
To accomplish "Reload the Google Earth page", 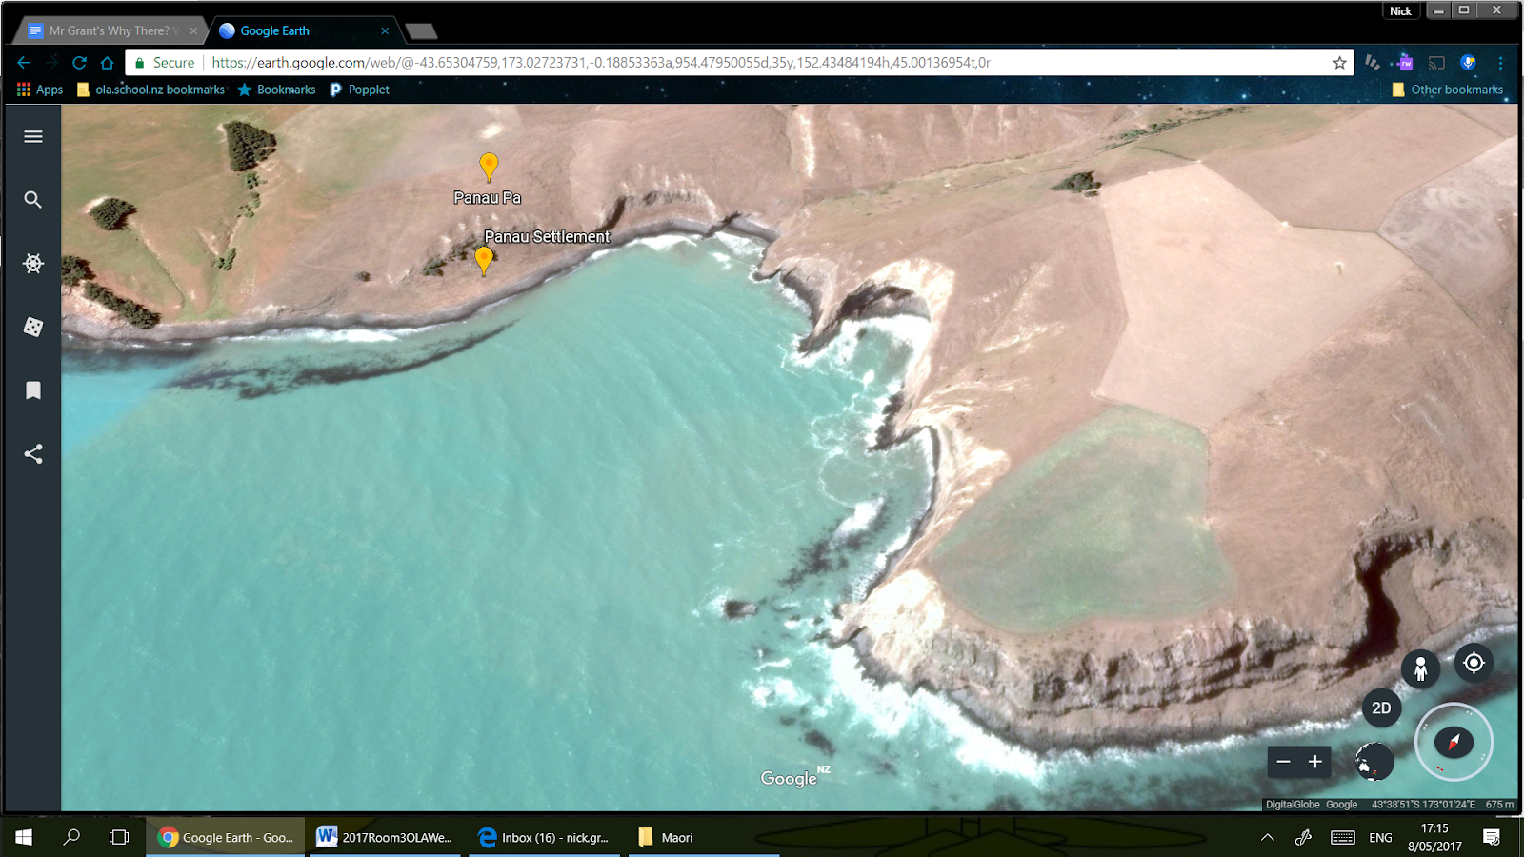I will coord(80,63).
